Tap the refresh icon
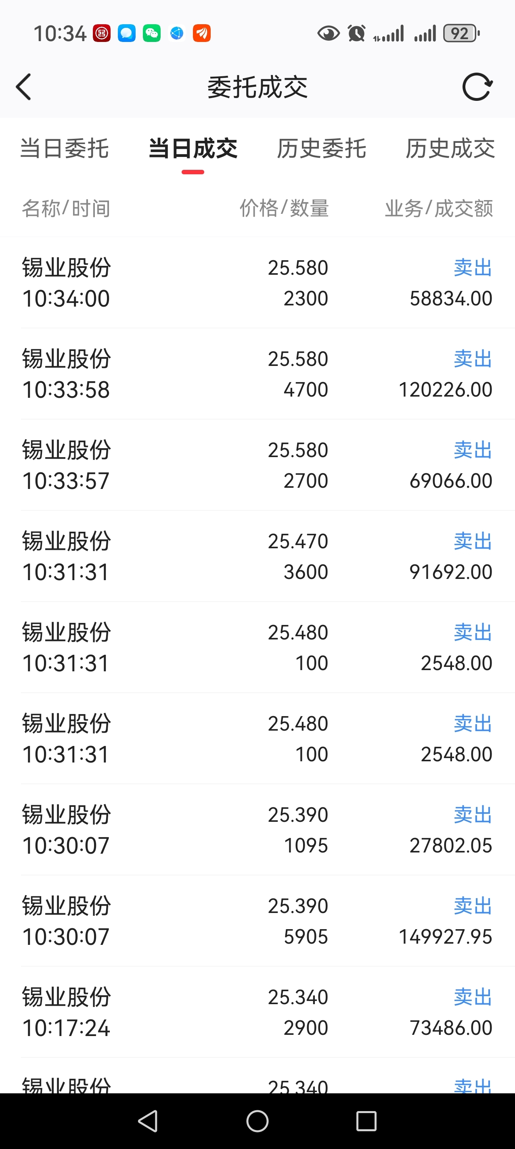Image resolution: width=515 pixels, height=1149 pixels. tap(477, 87)
